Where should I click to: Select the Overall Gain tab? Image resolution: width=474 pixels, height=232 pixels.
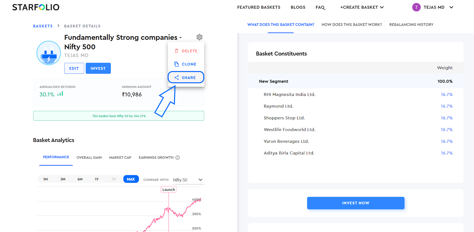click(89, 158)
